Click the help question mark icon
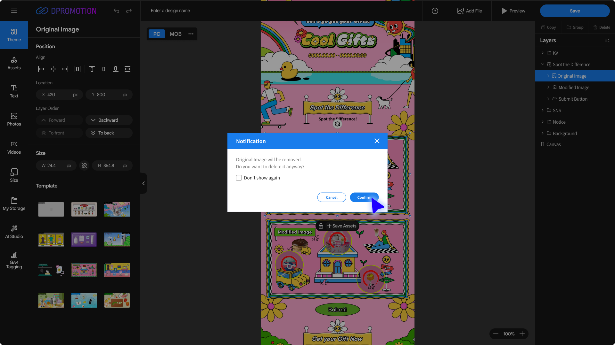This screenshot has height=345, width=615. pos(435,11)
